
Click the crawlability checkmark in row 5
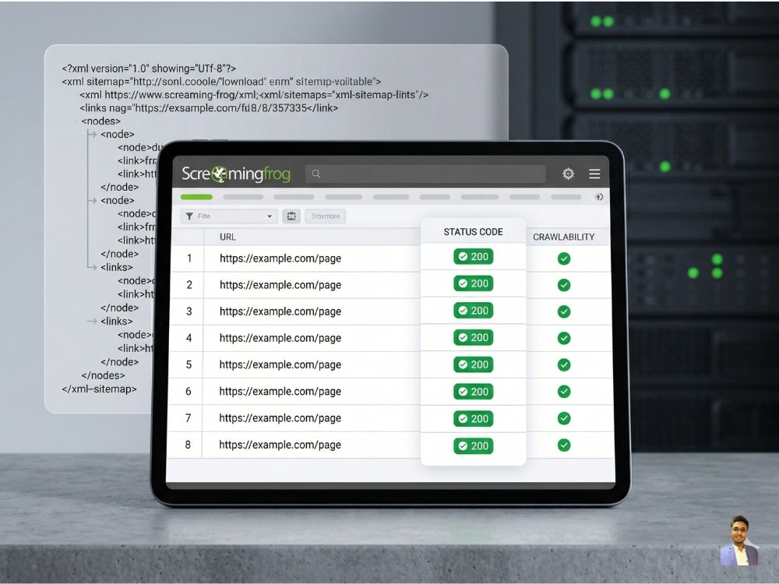(x=564, y=364)
